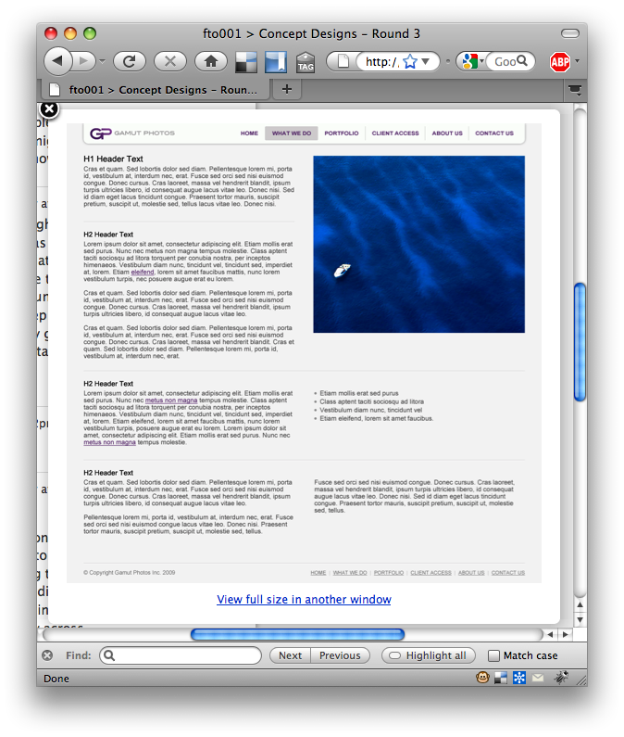
Task: Open a new tab with plus button
Action: tap(286, 89)
